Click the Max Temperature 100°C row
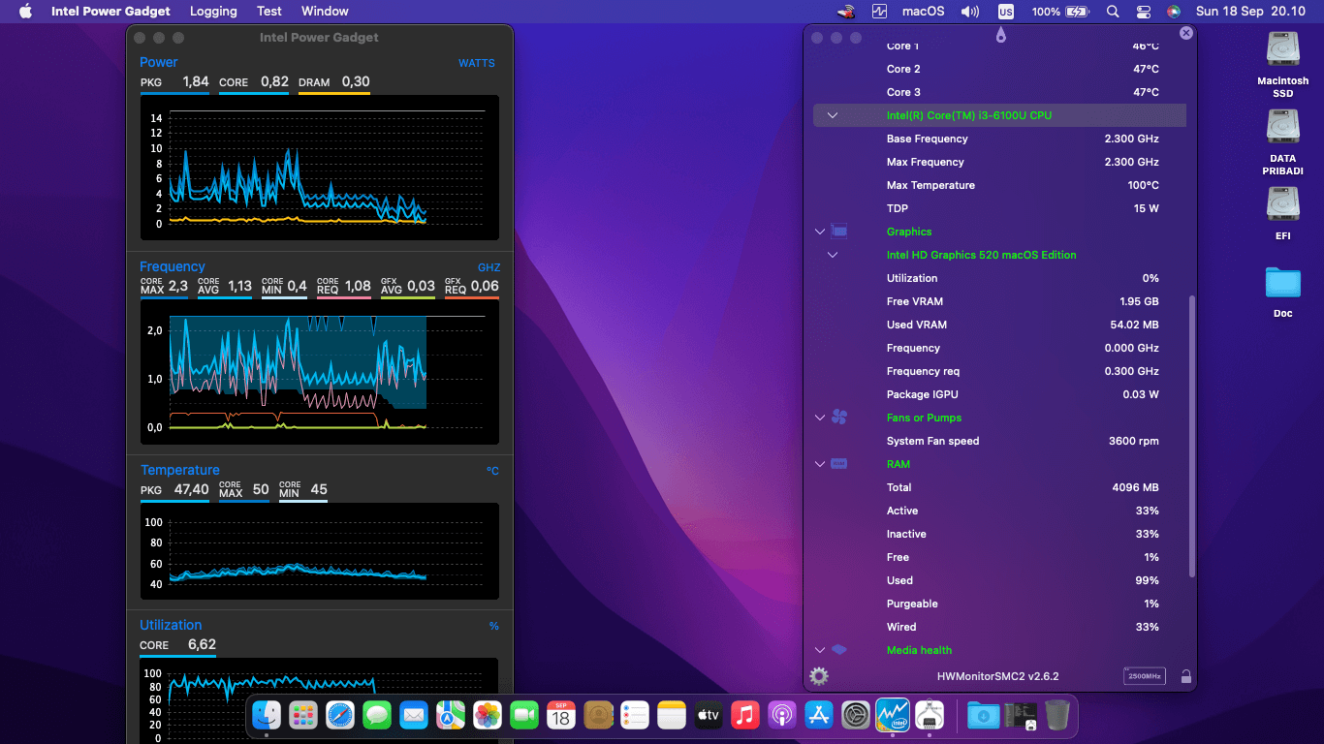The height and width of the screenshot is (744, 1324). click(999, 185)
